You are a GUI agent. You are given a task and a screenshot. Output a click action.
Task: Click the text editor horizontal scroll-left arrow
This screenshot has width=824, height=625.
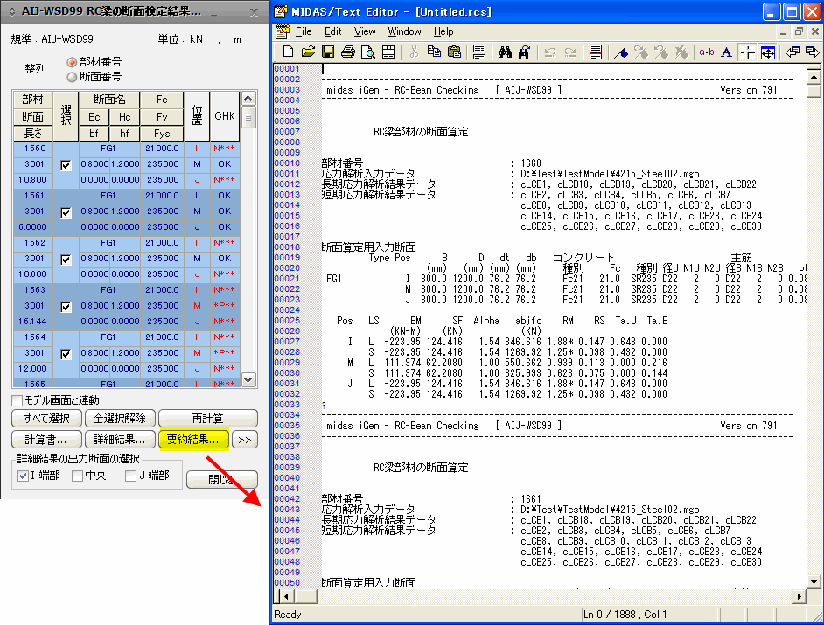(x=286, y=596)
